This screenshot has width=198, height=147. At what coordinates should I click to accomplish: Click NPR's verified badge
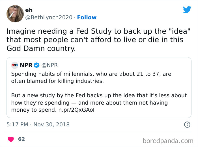[36, 65]
